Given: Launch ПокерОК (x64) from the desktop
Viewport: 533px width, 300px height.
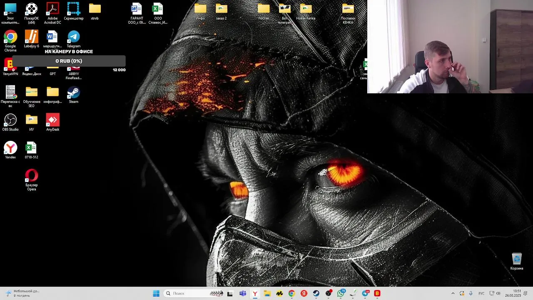Looking at the screenshot, I should tap(31, 12).
